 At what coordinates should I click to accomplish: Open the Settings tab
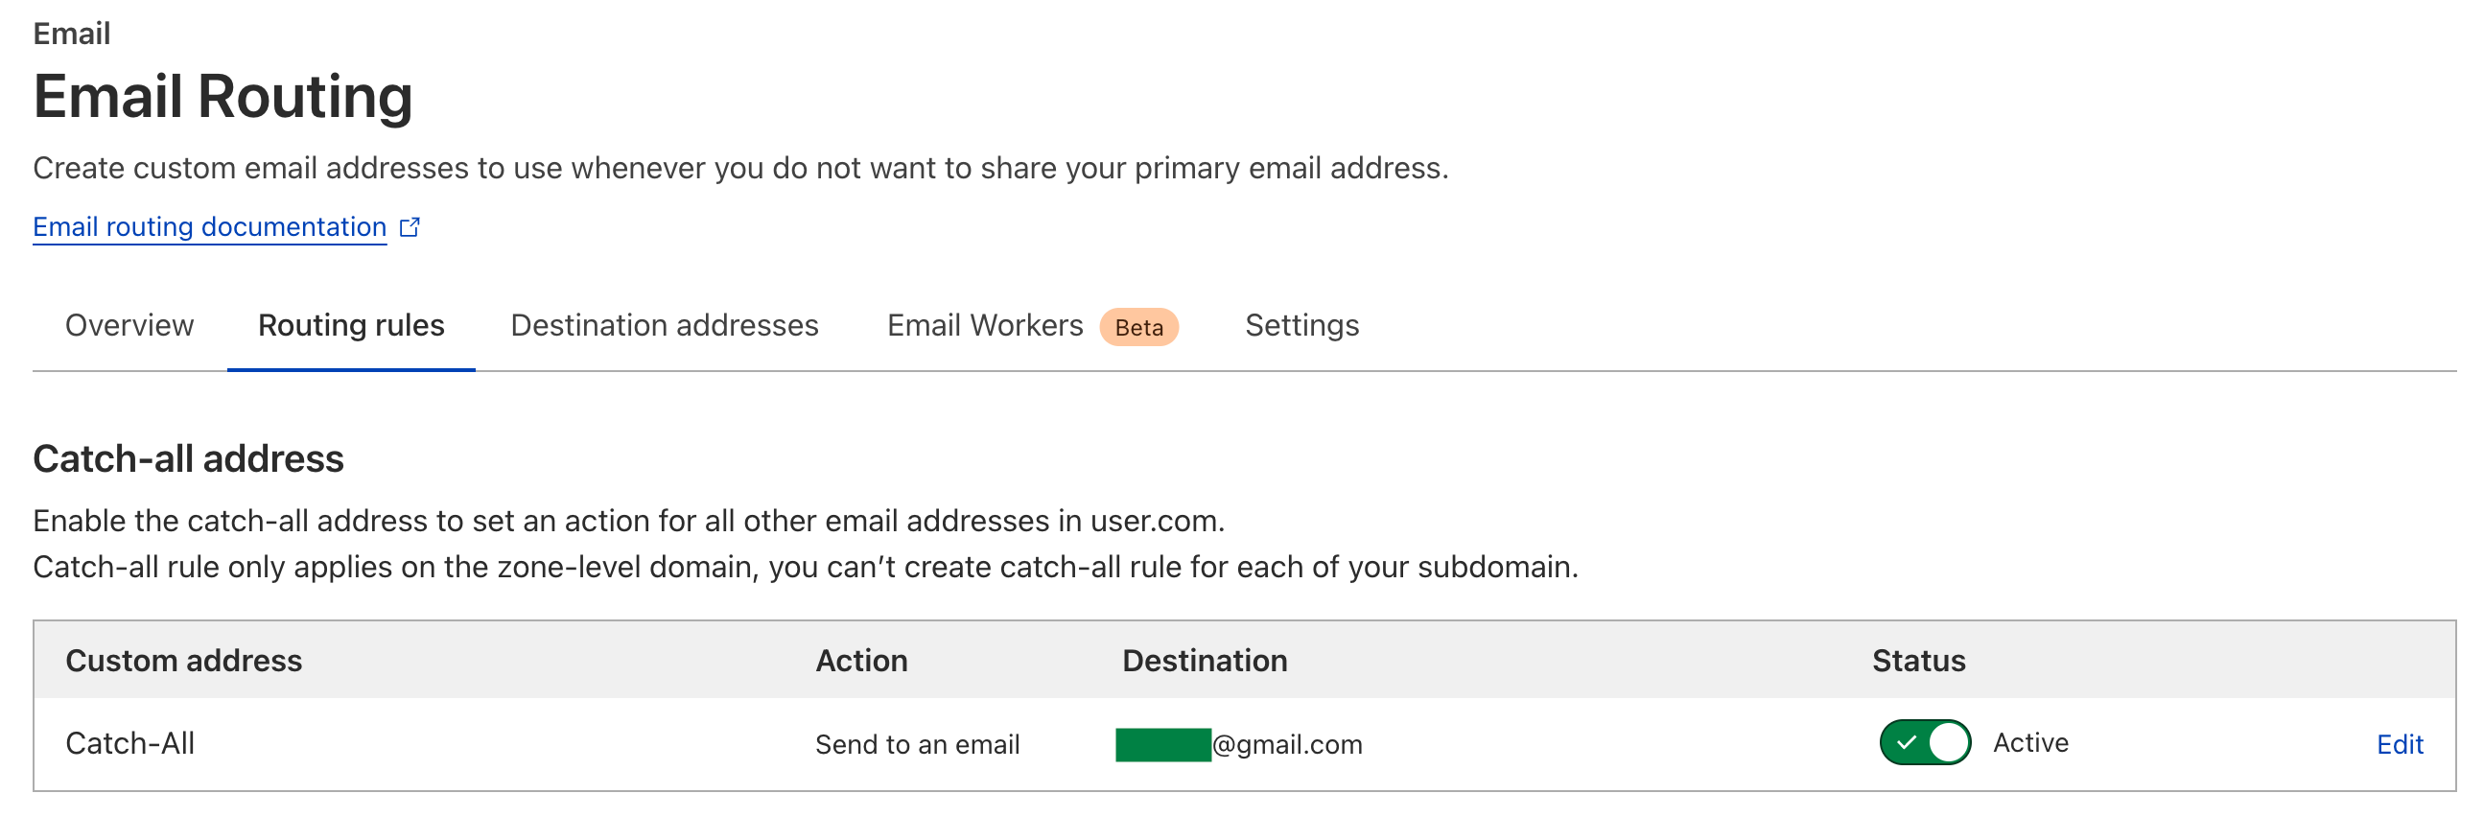pos(1301,326)
